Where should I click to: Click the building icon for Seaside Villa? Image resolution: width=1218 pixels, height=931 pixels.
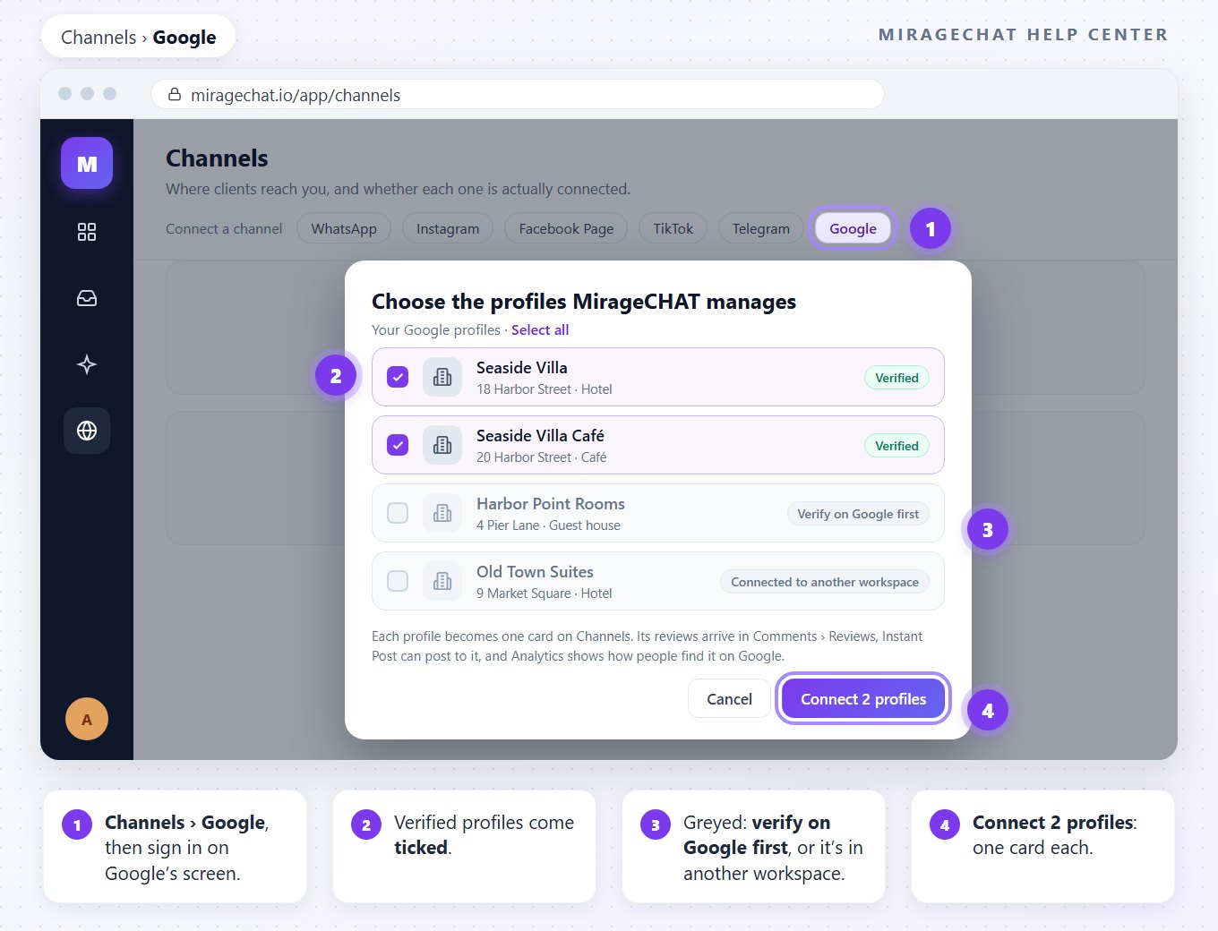[x=442, y=377]
